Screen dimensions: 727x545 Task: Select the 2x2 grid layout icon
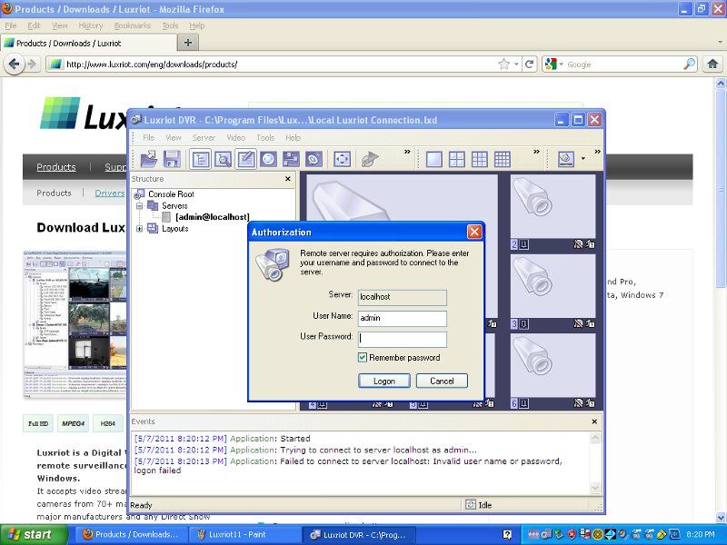(x=457, y=159)
